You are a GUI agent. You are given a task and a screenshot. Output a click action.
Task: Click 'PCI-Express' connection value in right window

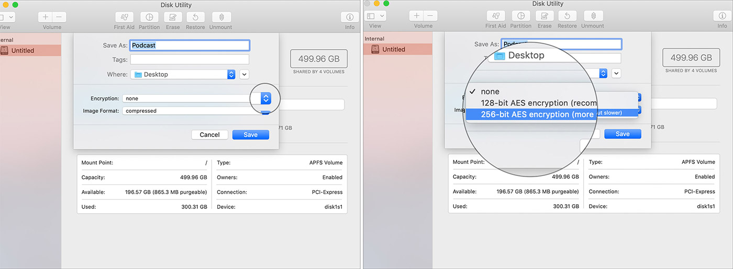pos(699,192)
